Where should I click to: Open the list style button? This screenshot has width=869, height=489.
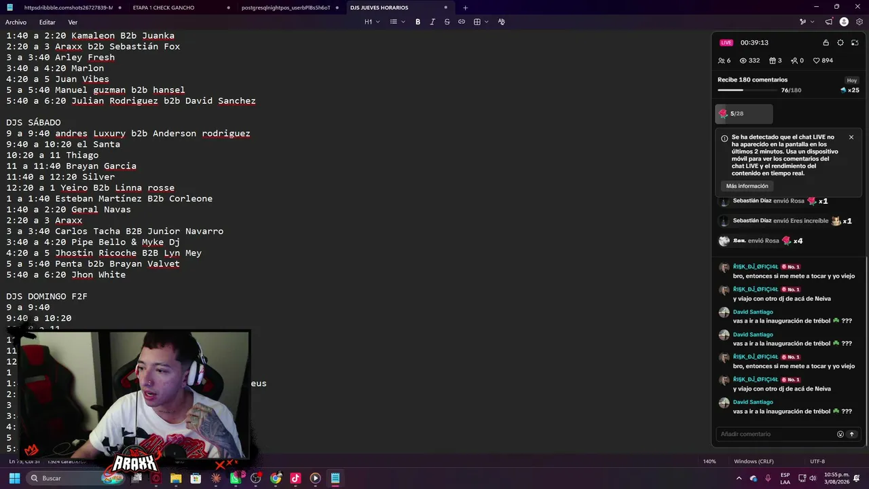[394, 22]
